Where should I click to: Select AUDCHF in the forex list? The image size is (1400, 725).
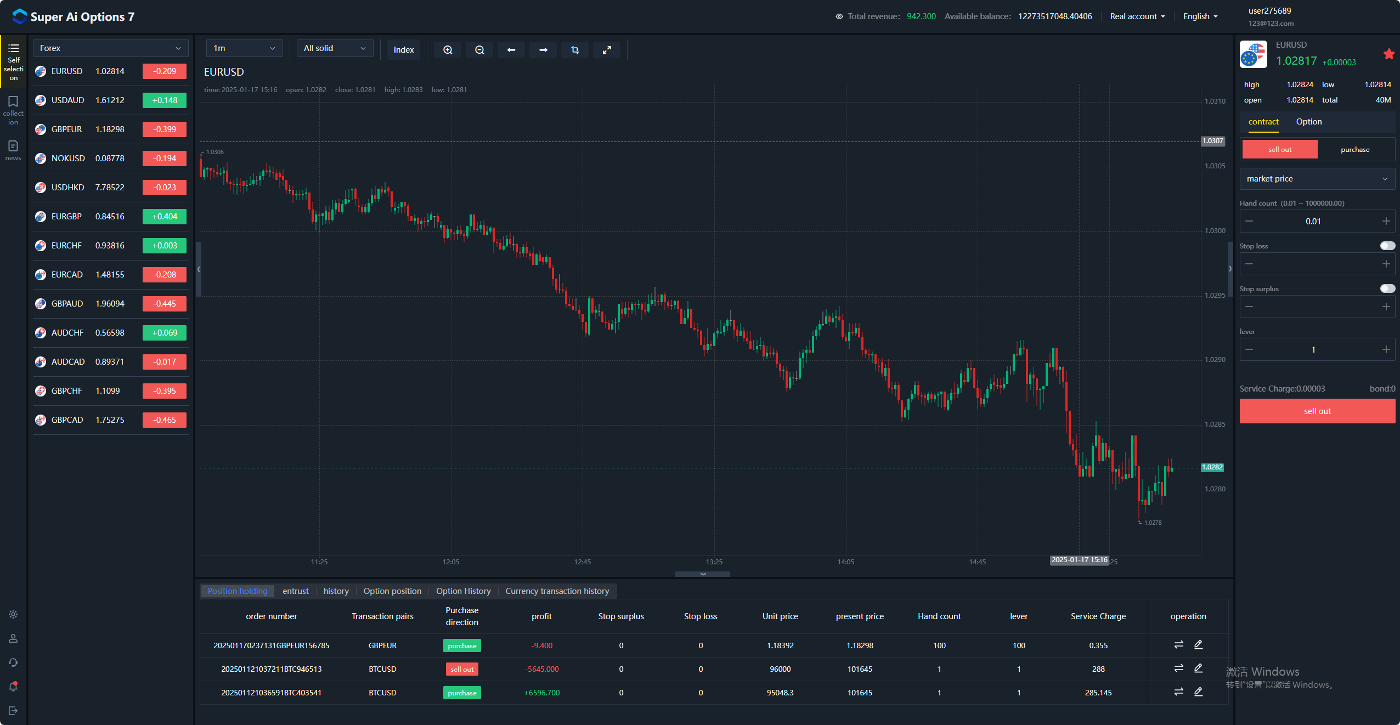110,333
